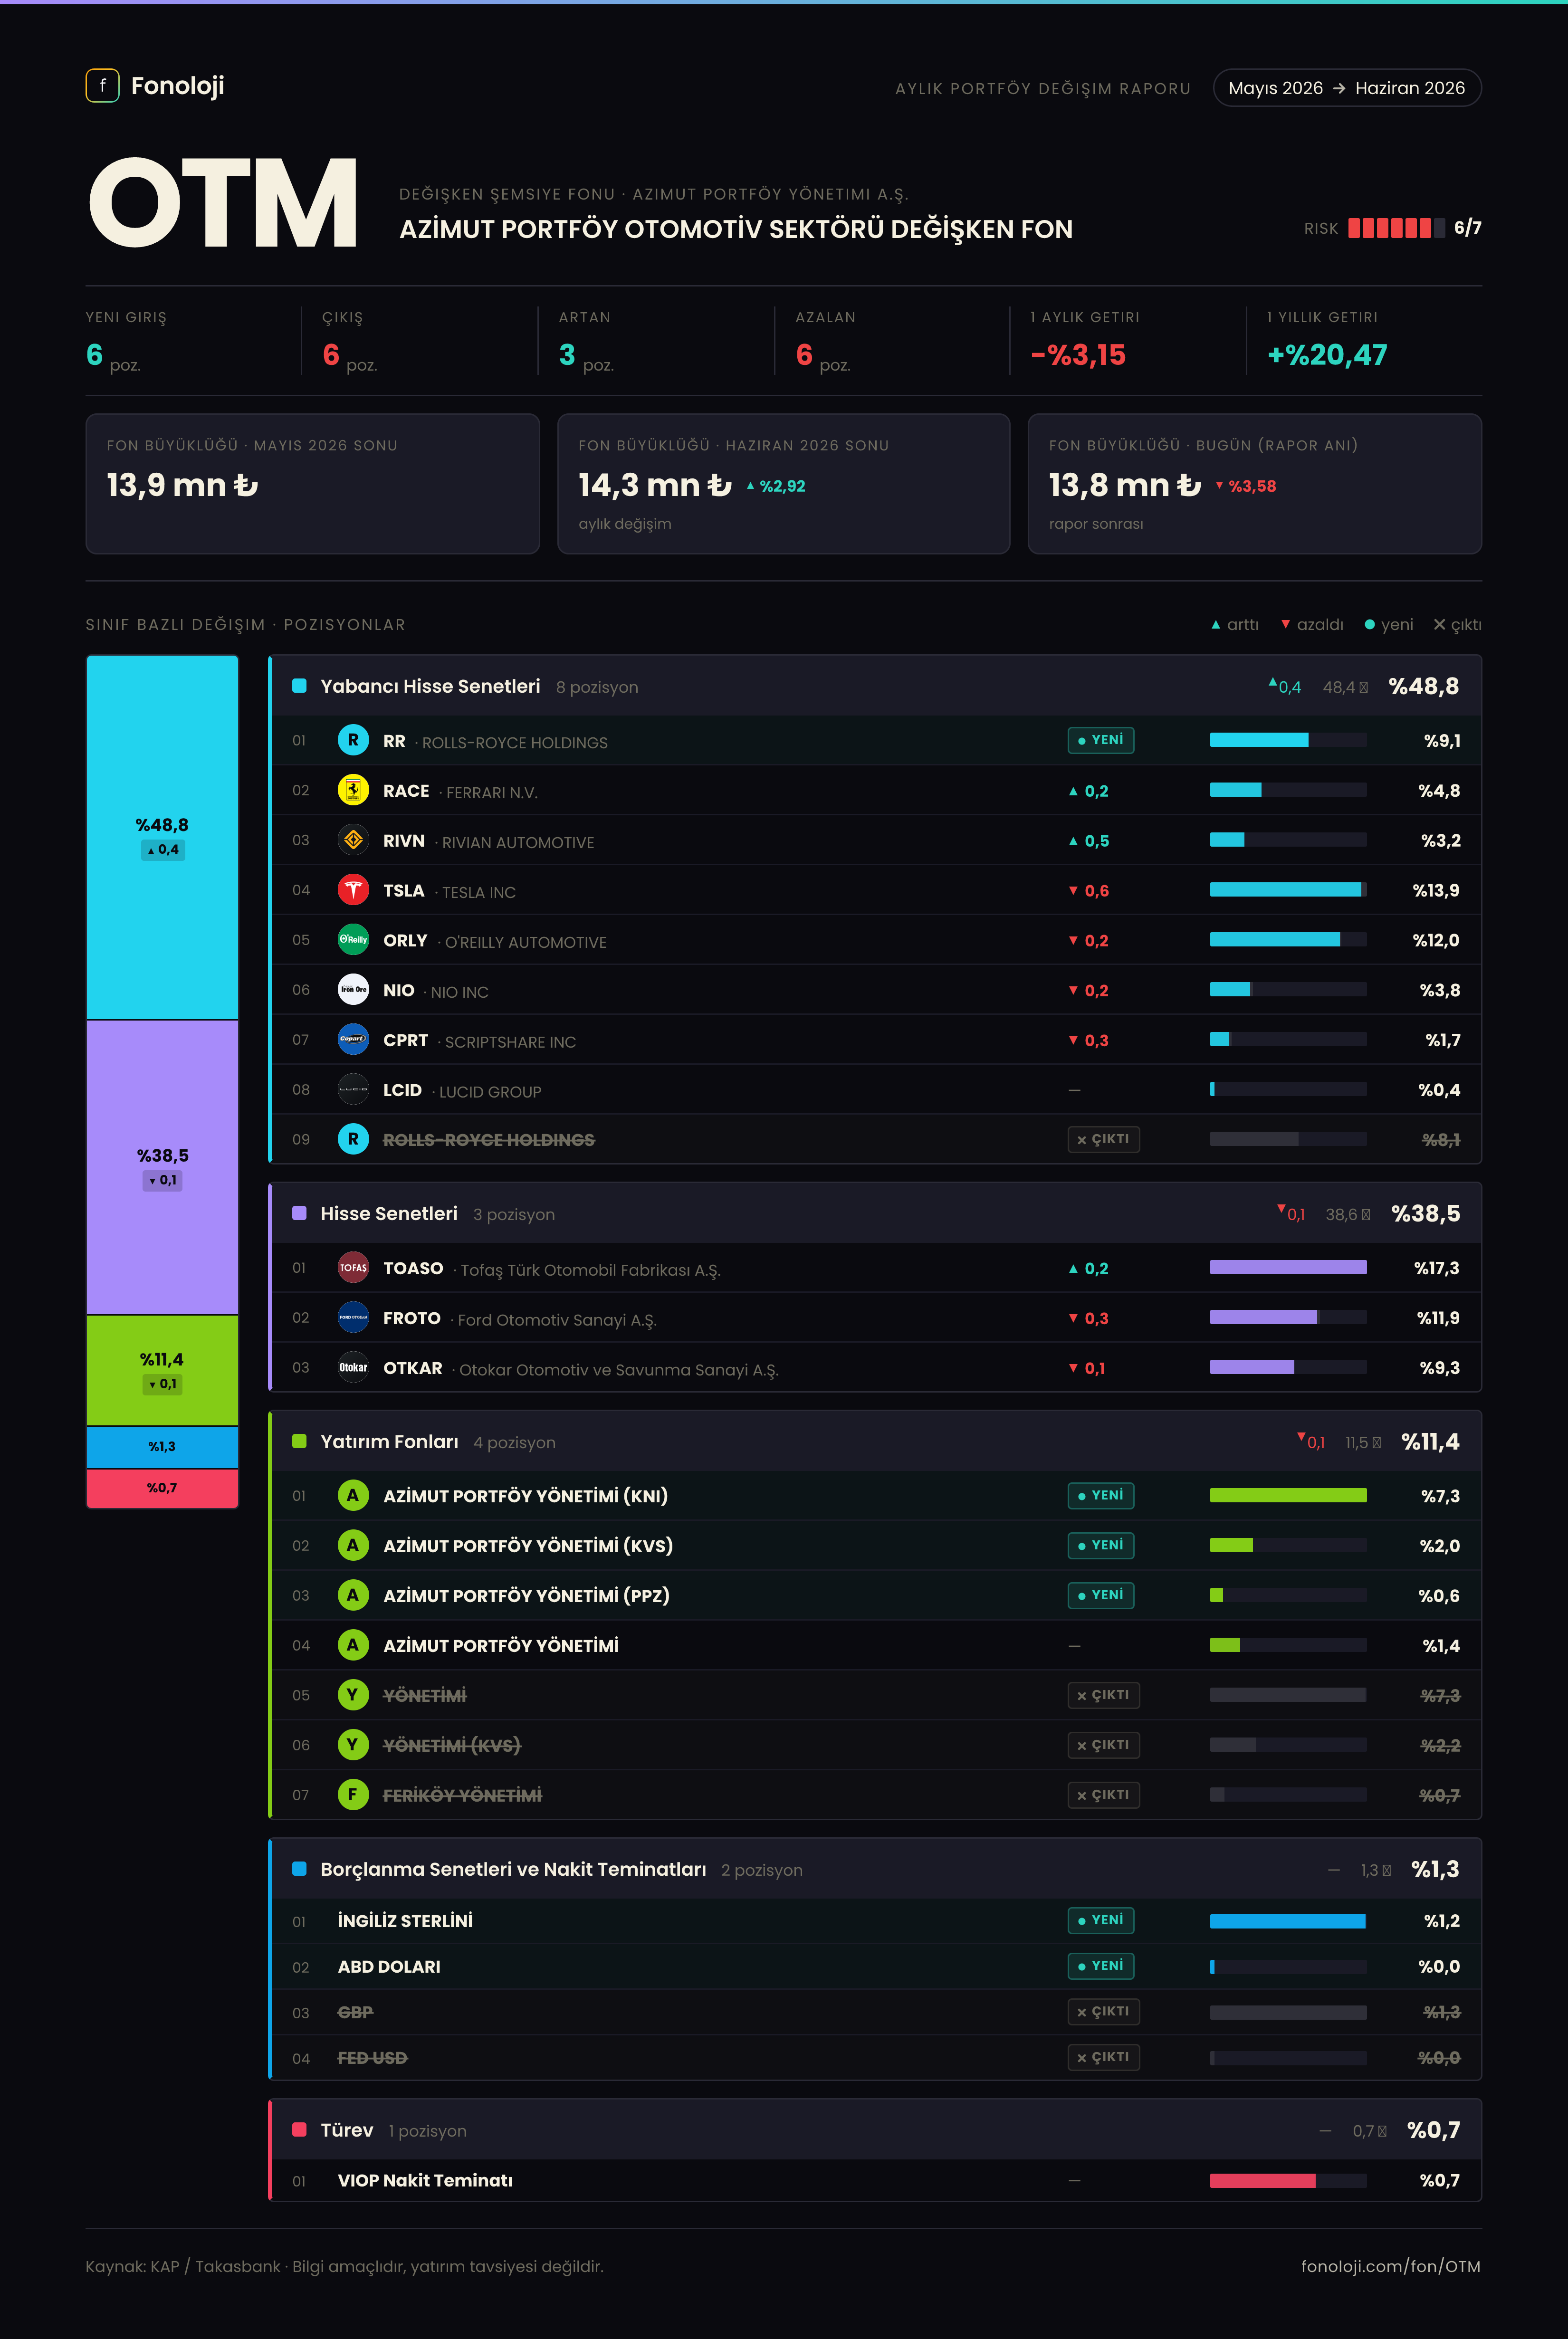Click the VIOP Nakit Teminatı allocation bar
The width and height of the screenshot is (1568, 2339).
tap(1288, 2181)
